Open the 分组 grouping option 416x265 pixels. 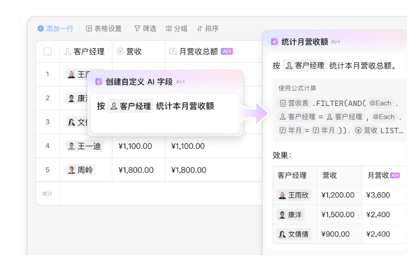click(x=176, y=29)
